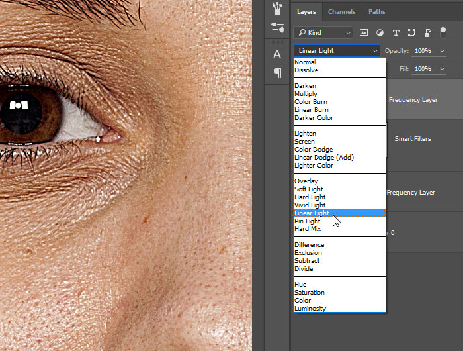Select Multiply in the blend mode list
The height and width of the screenshot is (351, 463).
pyautogui.click(x=306, y=94)
